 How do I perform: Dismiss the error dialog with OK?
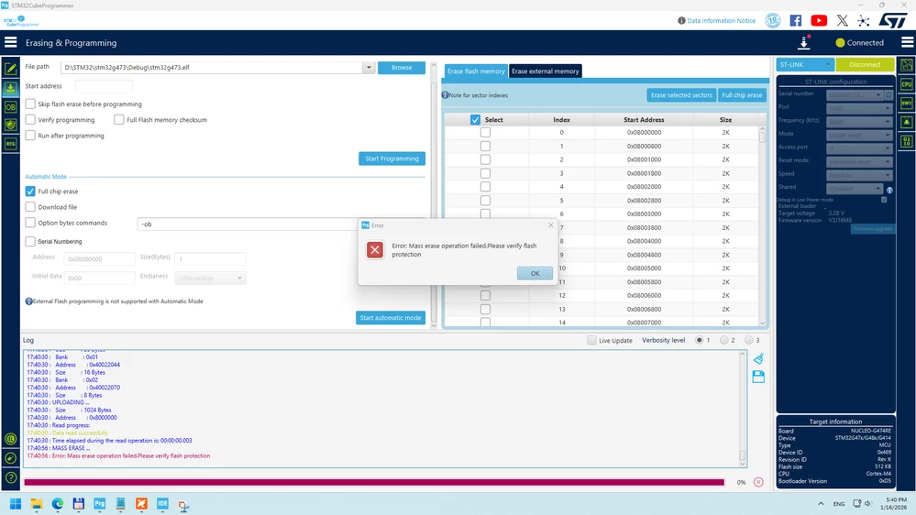coord(535,273)
